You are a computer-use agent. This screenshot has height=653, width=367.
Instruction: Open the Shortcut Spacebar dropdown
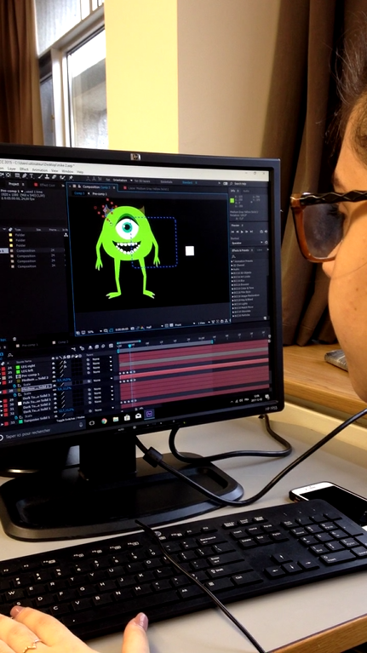247,243
